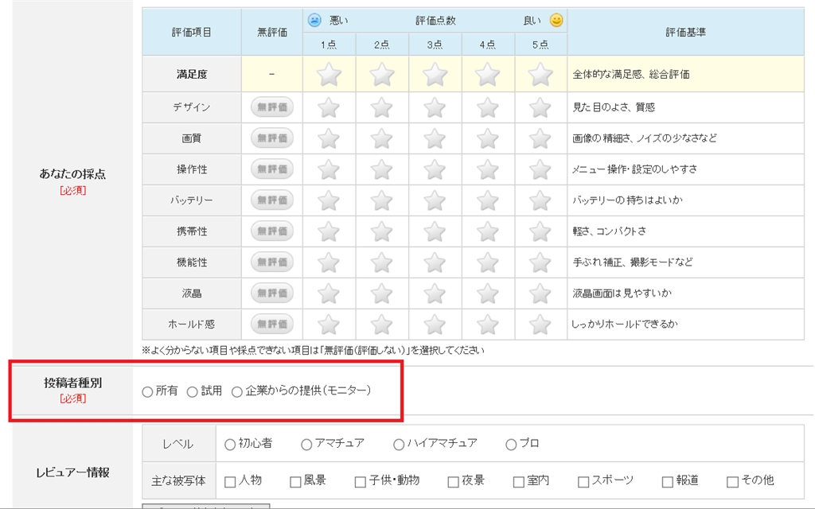The image size is (815, 509).
Task: Set level to アマチュア
Action: [x=306, y=445]
